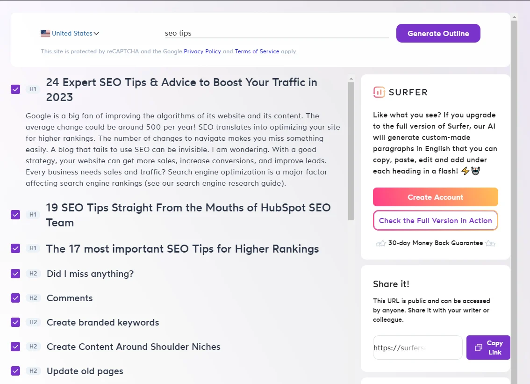Uncheck the Did I miss anything checkbox
Viewport: 530px width, 384px height.
(15, 273)
